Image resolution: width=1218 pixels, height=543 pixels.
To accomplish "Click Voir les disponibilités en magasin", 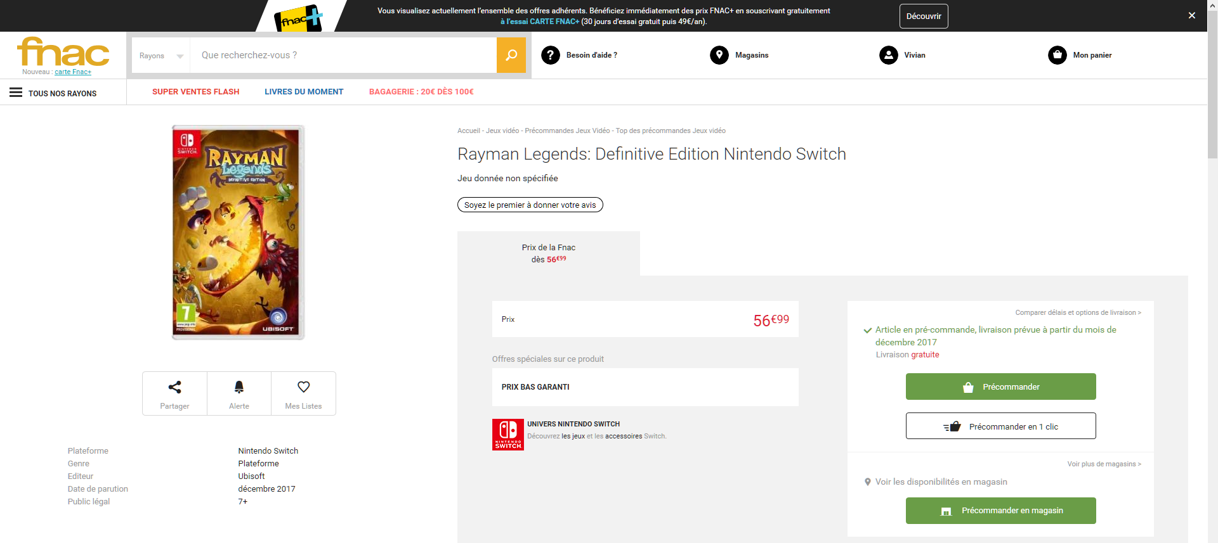I will (x=941, y=482).
